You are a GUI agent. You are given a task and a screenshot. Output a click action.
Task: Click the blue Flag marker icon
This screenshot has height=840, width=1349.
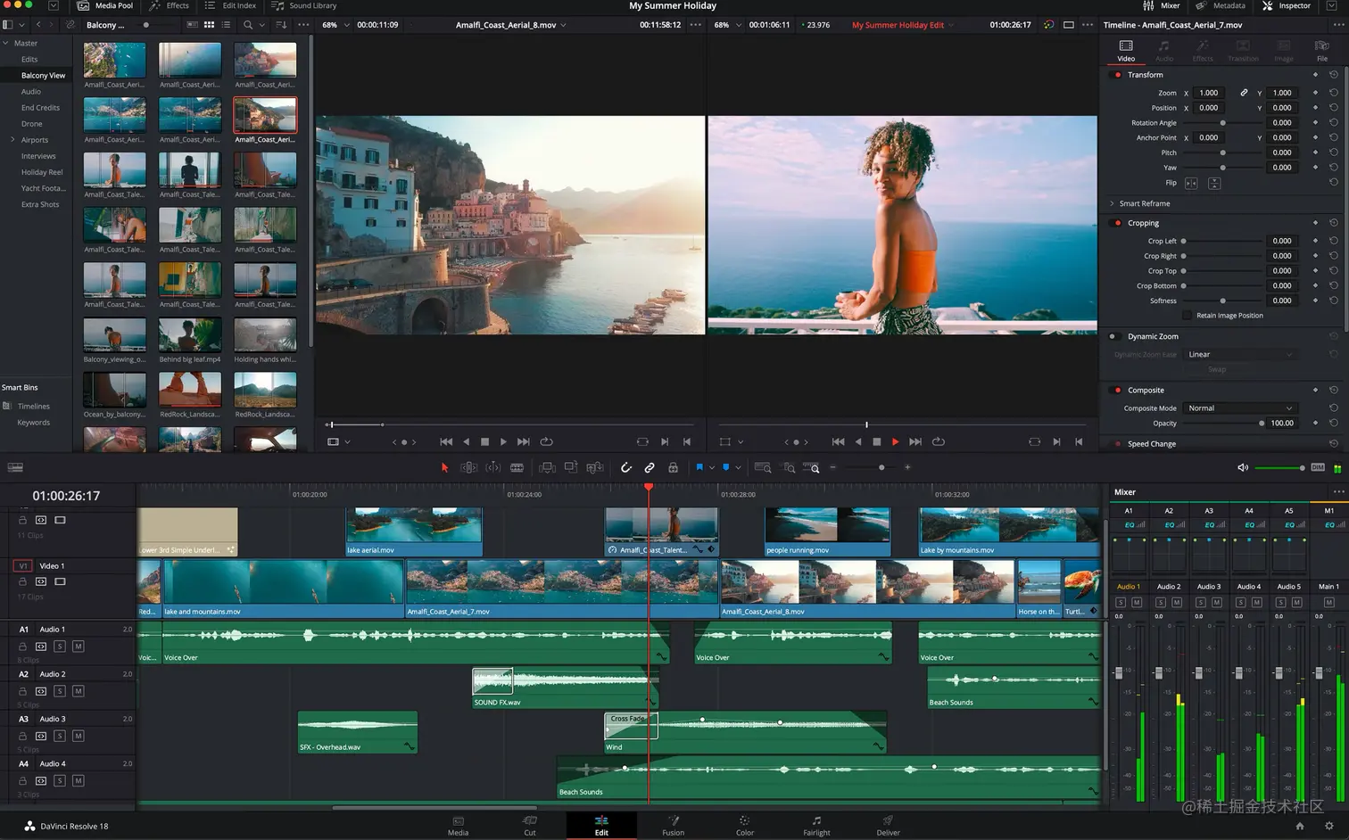[699, 467]
